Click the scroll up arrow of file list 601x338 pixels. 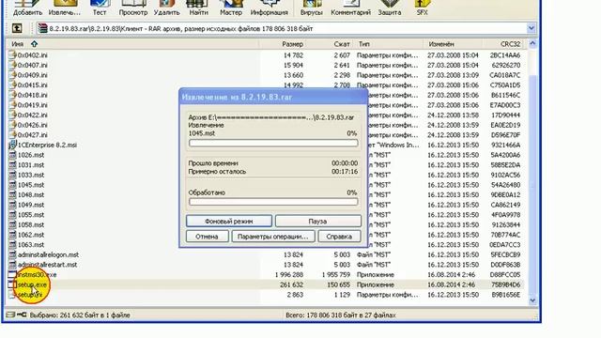point(532,44)
